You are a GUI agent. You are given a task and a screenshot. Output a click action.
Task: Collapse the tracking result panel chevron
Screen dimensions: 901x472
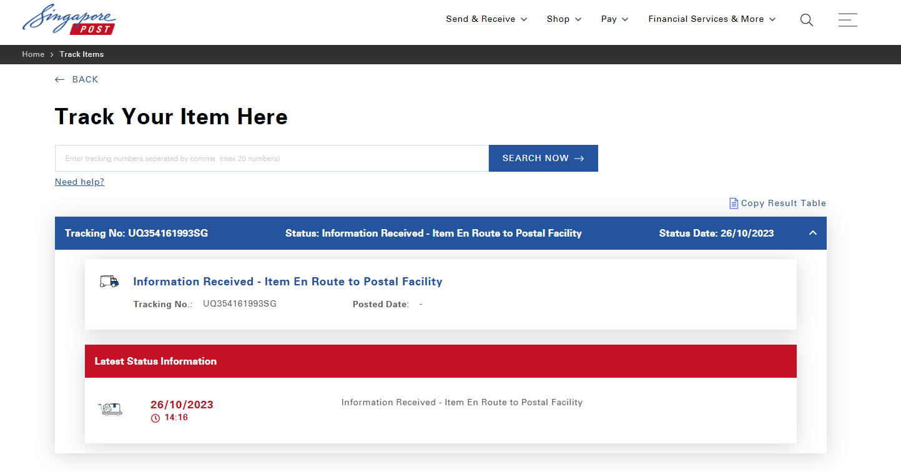coord(812,233)
